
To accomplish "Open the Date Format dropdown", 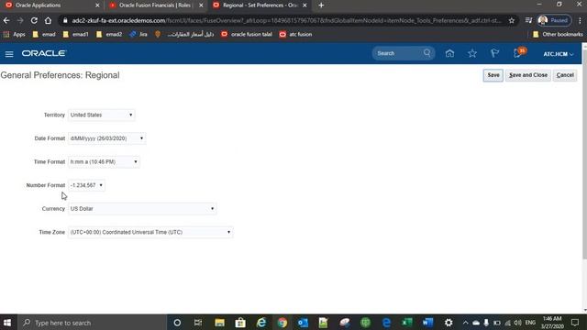I will [106, 138].
